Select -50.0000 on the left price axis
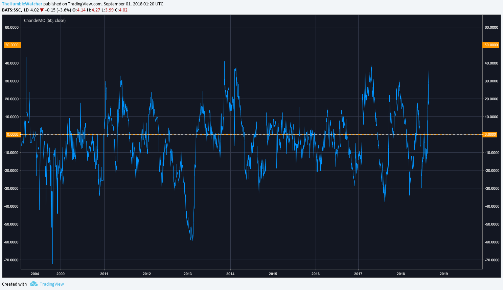The height and width of the screenshot is (290, 503). (11, 224)
